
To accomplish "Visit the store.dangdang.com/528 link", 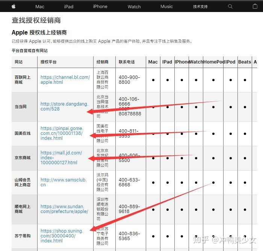I will pos(64,106).
